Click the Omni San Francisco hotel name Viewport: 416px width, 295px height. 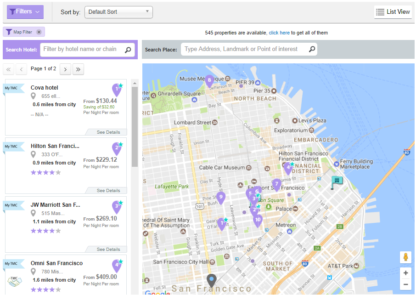(56, 263)
